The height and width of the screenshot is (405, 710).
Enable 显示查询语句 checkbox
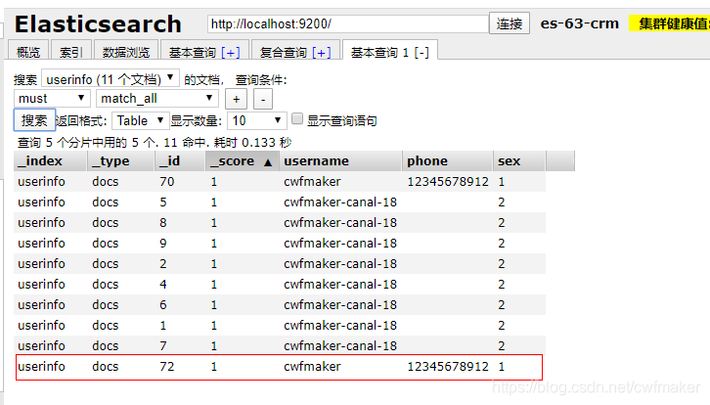(x=297, y=118)
